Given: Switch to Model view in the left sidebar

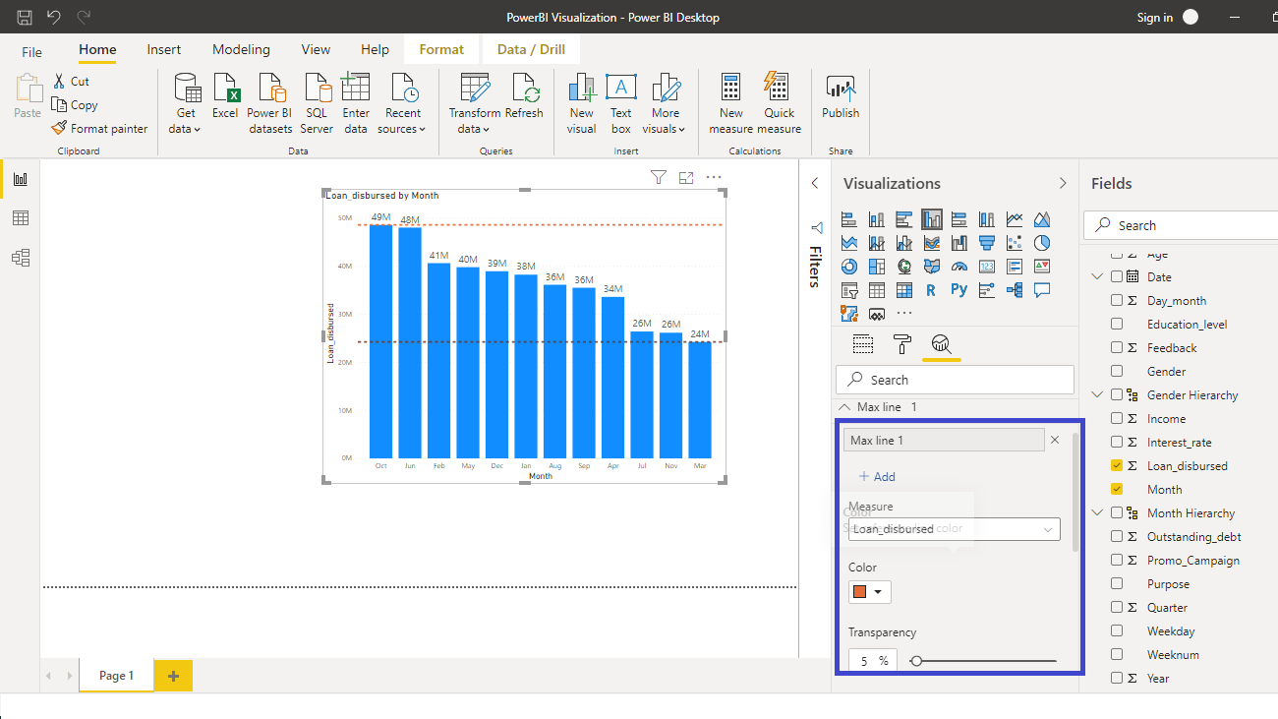Looking at the screenshot, I should tap(21, 258).
